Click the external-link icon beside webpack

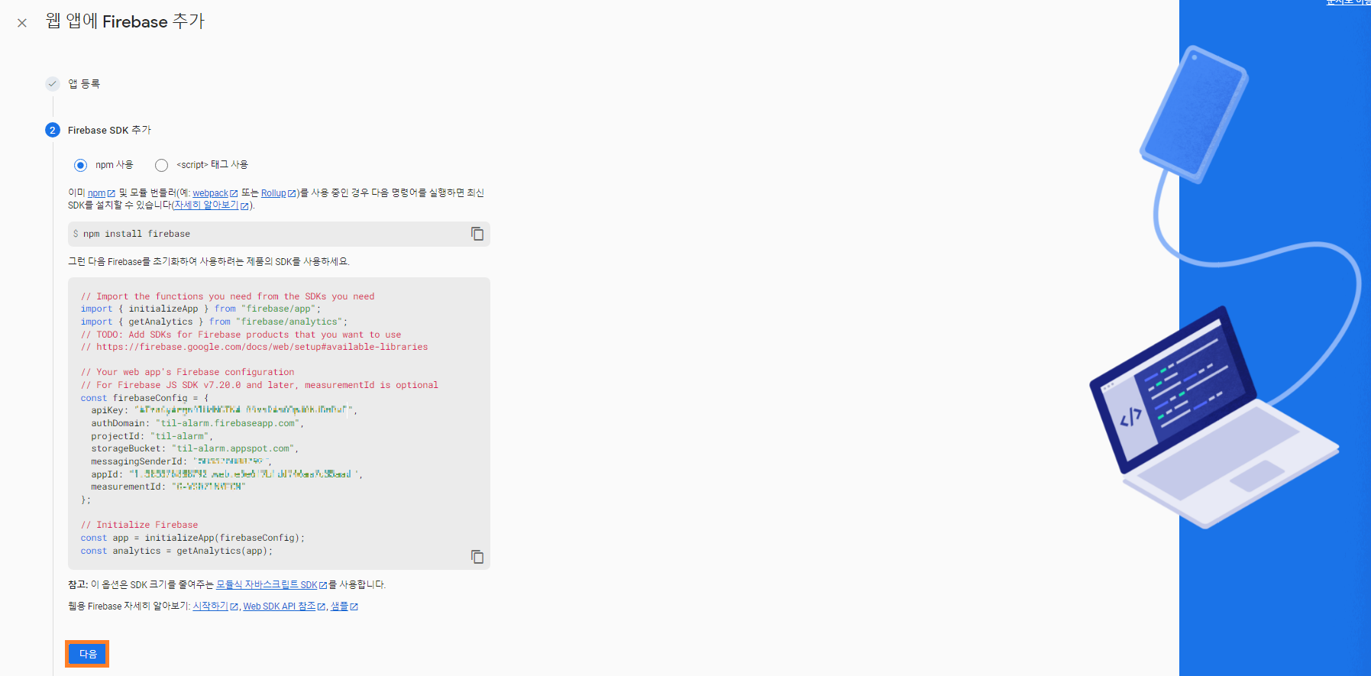coord(234,194)
